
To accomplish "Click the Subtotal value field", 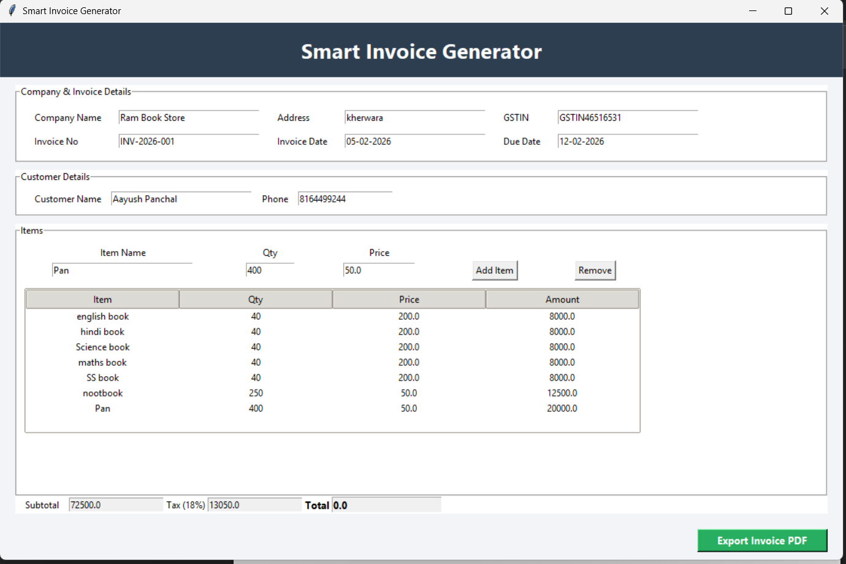I will (x=115, y=505).
